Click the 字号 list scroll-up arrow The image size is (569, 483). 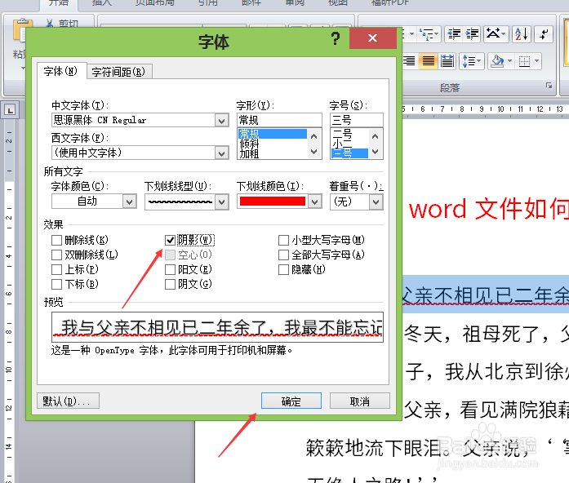pyautogui.click(x=376, y=136)
